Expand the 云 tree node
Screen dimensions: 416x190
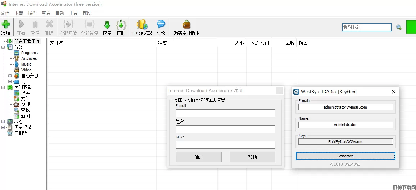(10, 82)
